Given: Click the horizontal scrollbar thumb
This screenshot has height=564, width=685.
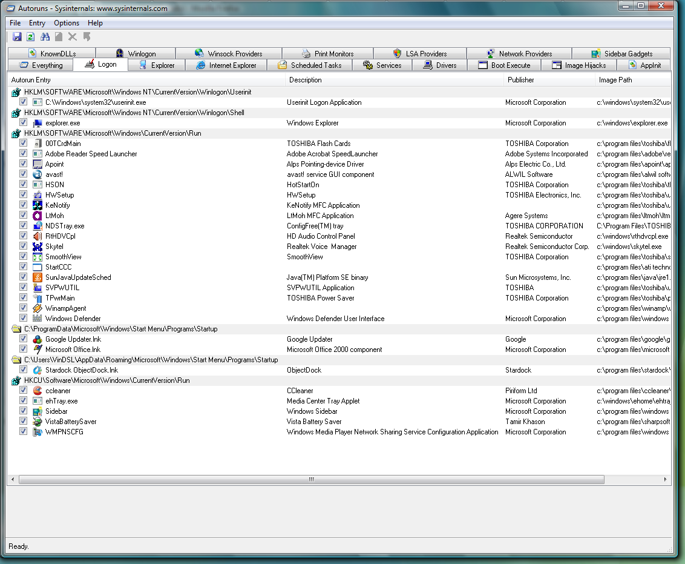Looking at the screenshot, I should pos(311,479).
